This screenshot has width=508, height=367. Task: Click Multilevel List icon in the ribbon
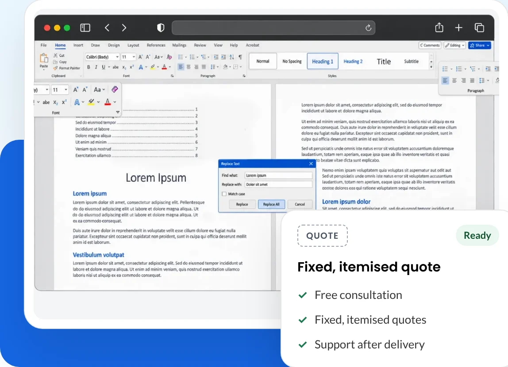point(203,57)
